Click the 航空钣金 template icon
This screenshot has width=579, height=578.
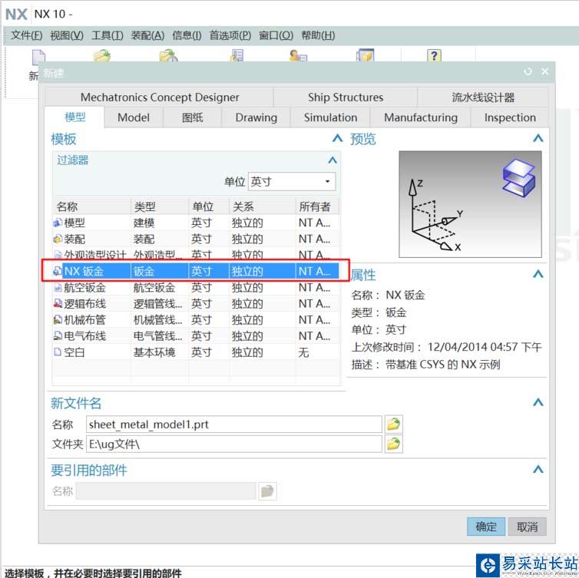[58, 287]
